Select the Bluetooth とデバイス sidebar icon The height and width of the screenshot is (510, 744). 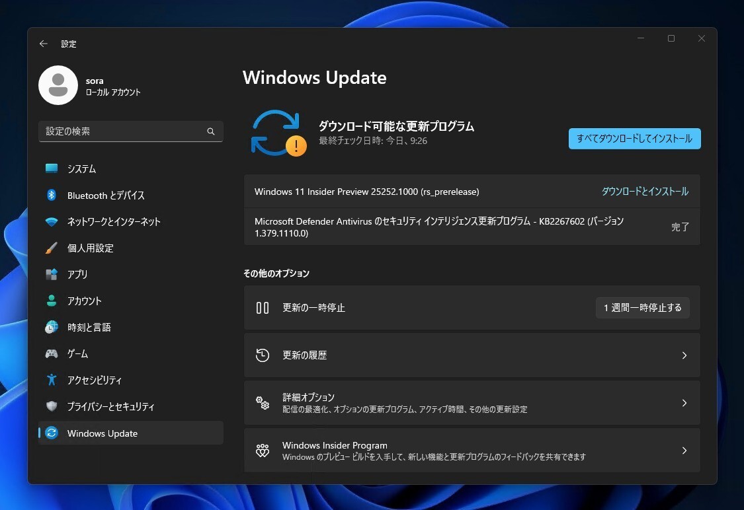pos(52,195)
